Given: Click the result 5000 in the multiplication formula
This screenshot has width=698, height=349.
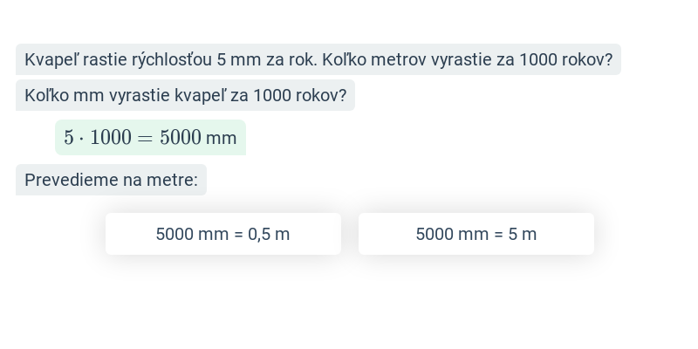Looking at the screenshot, I should (181, 138).
